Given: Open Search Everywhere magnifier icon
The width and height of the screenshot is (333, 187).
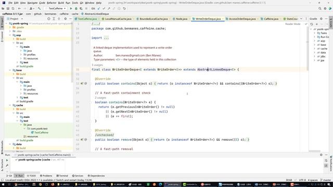Looking at the screenshot, I should click(x=320, y=8).
